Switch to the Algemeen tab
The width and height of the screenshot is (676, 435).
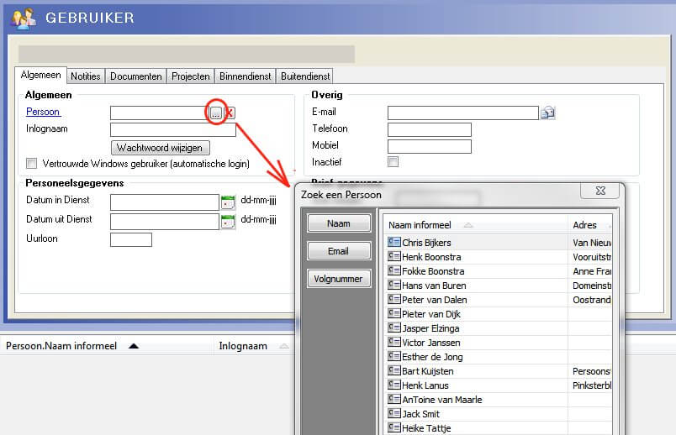[x=41, y=75]
